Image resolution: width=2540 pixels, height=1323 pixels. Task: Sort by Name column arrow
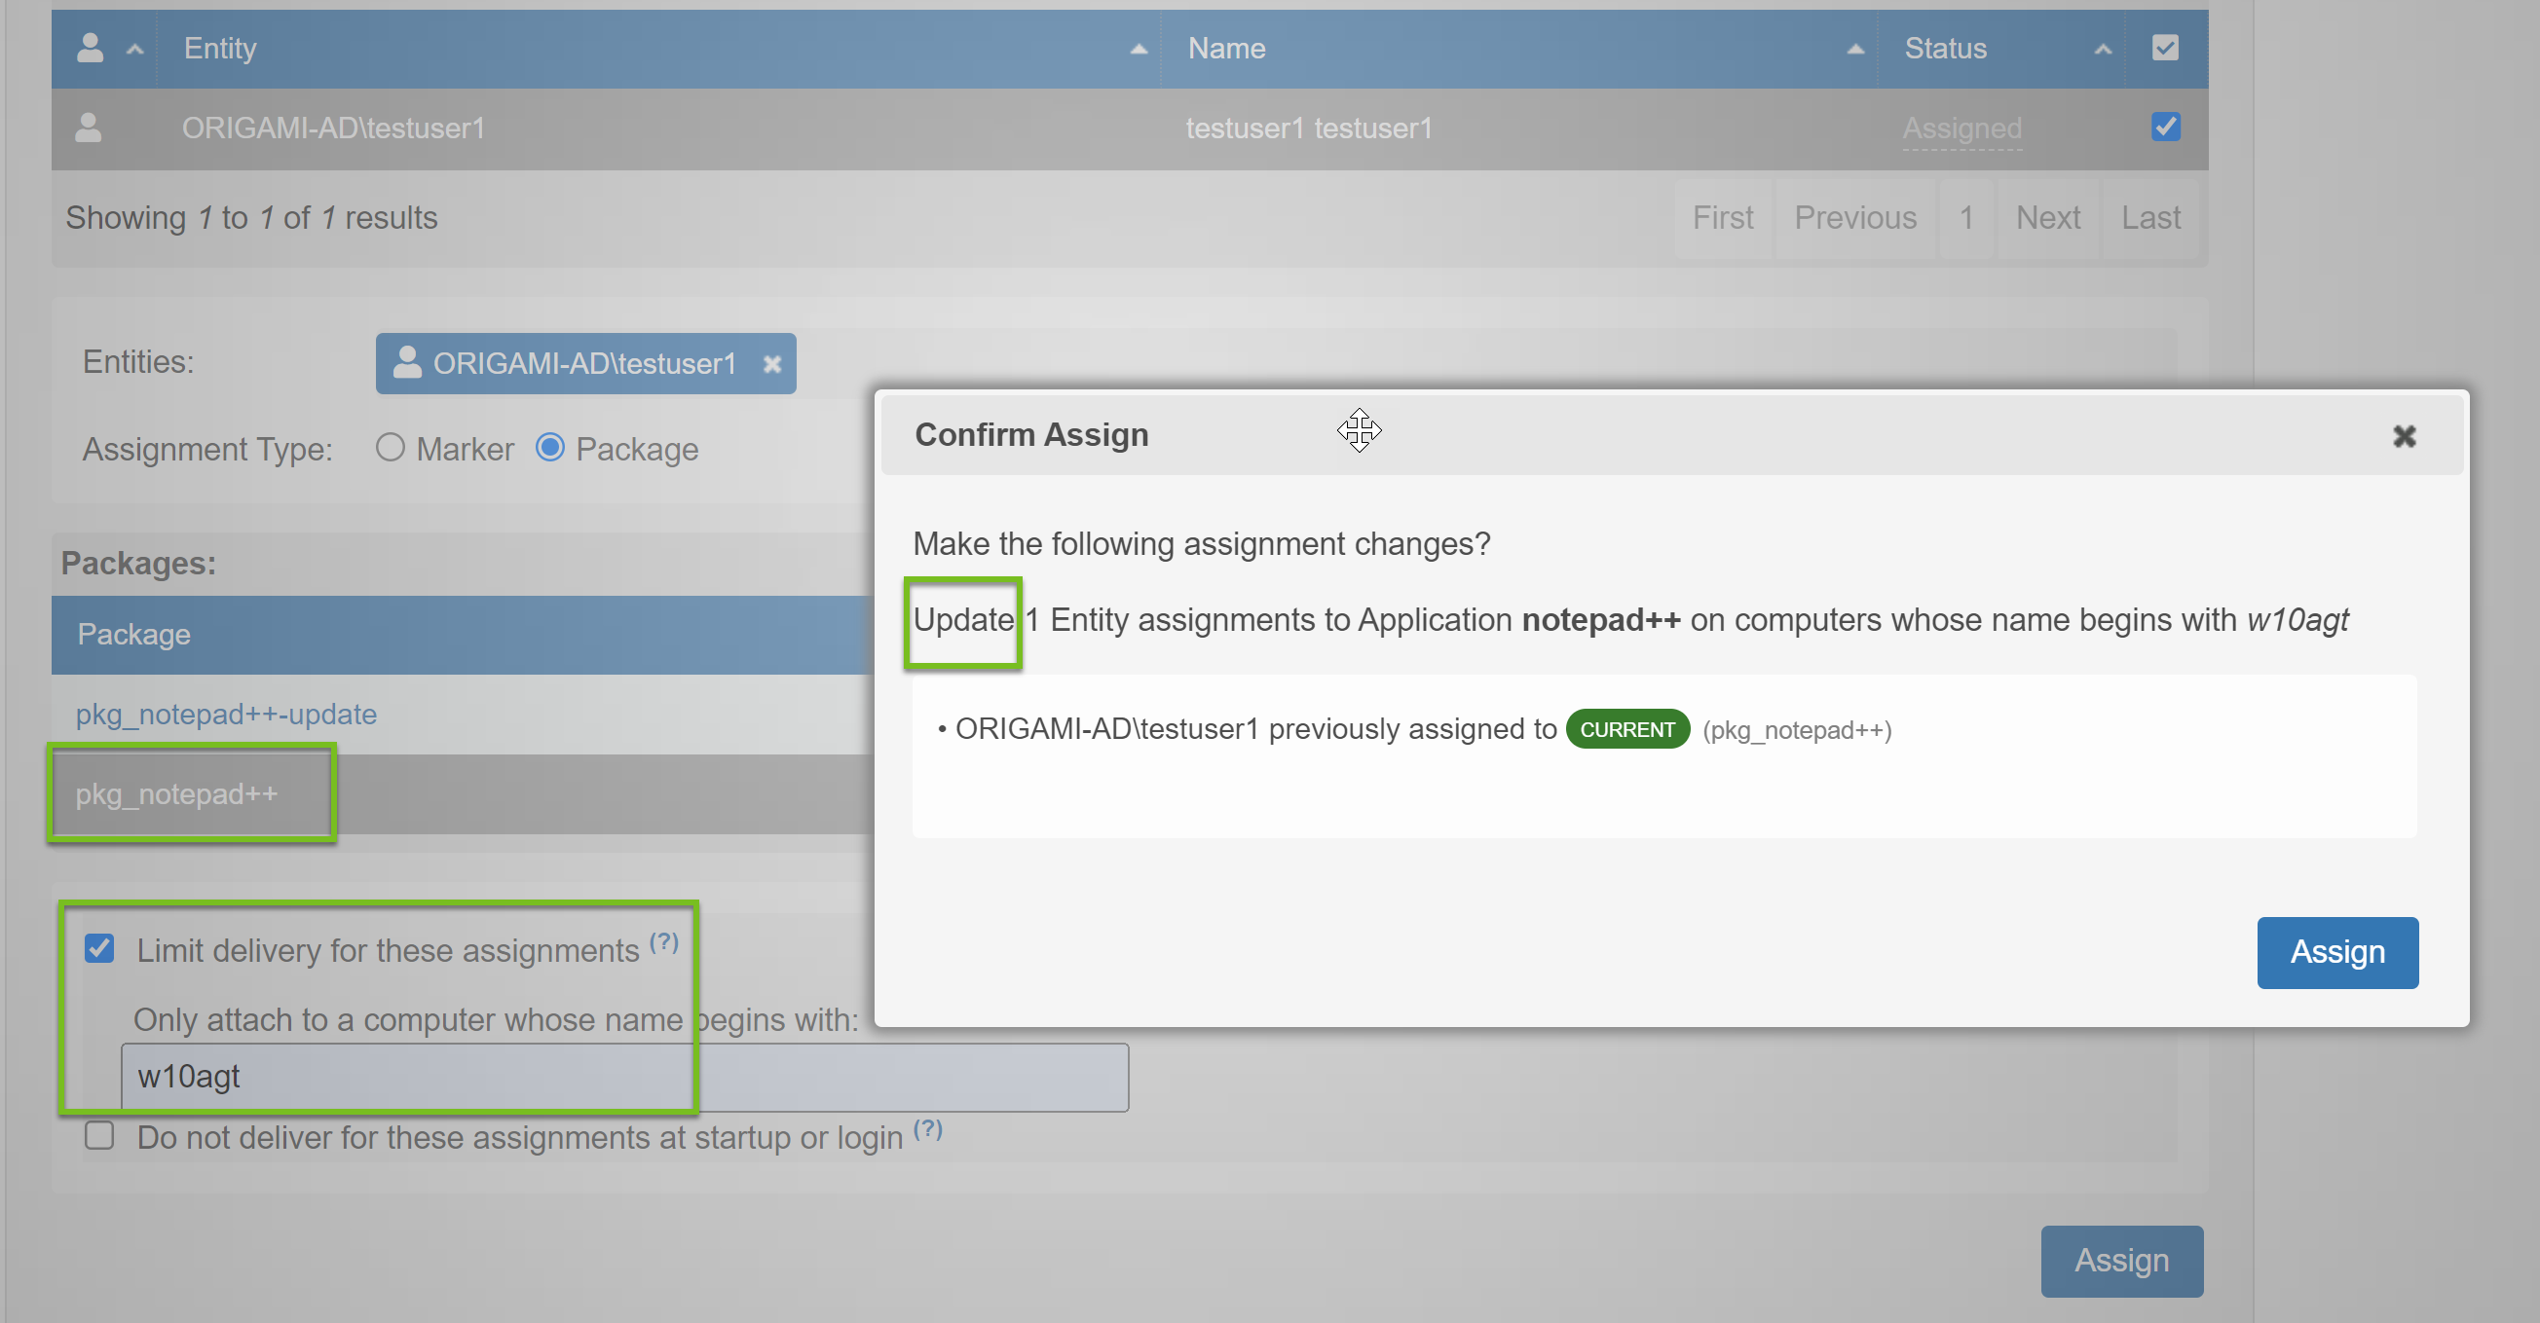tap(1854, 50)
